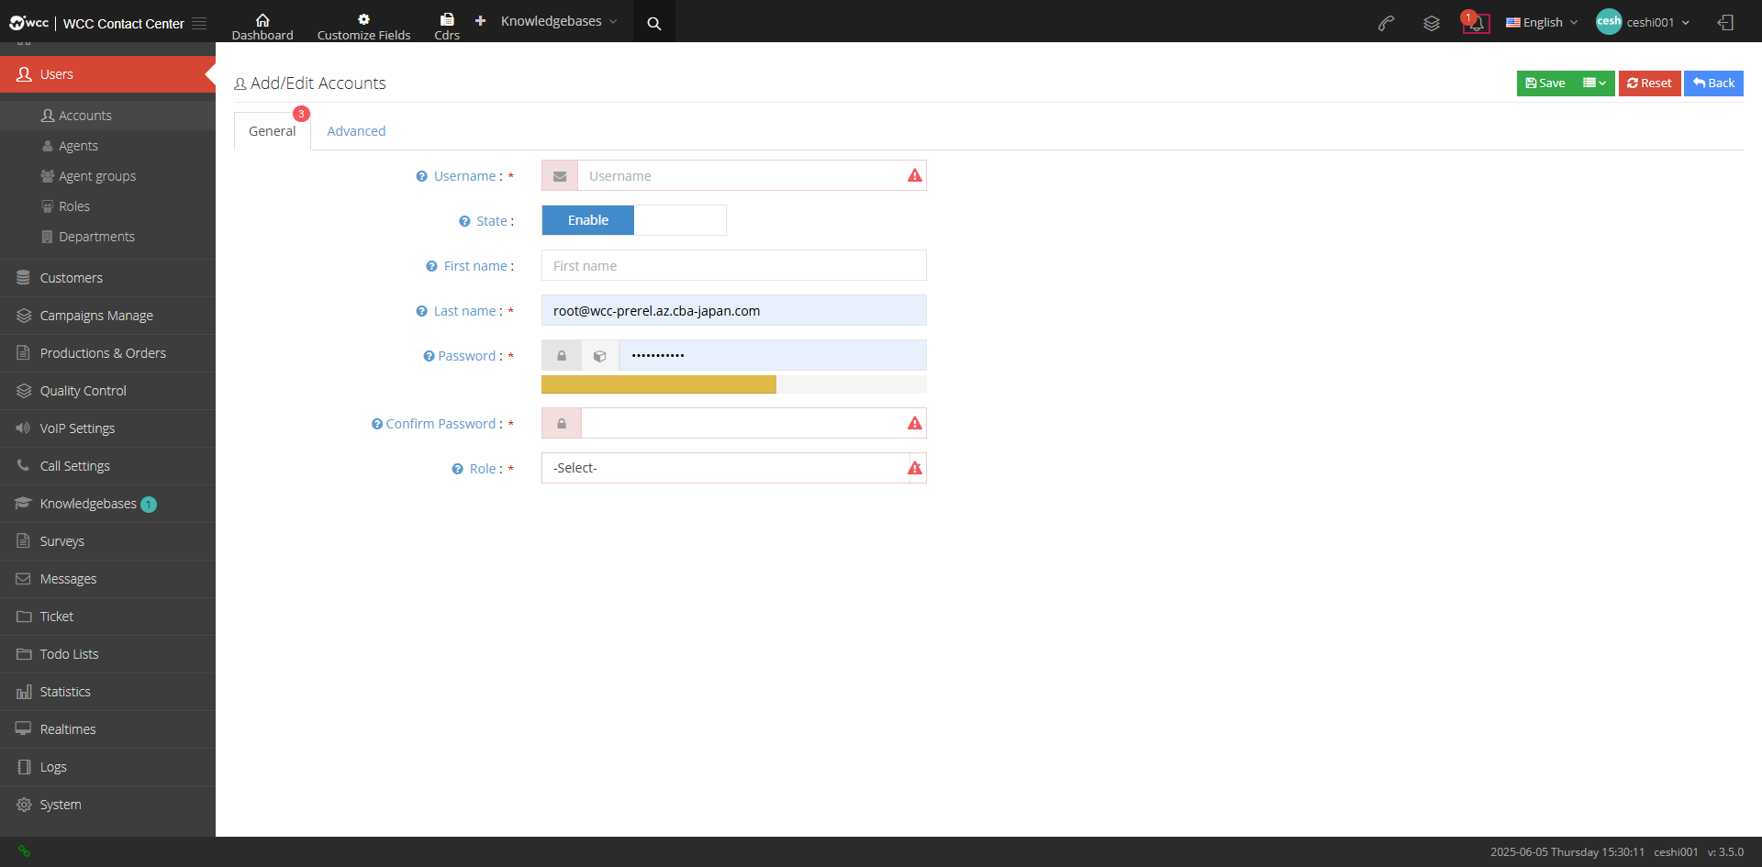
Task: Click the Username field warning icon
Action: point(915,175)
